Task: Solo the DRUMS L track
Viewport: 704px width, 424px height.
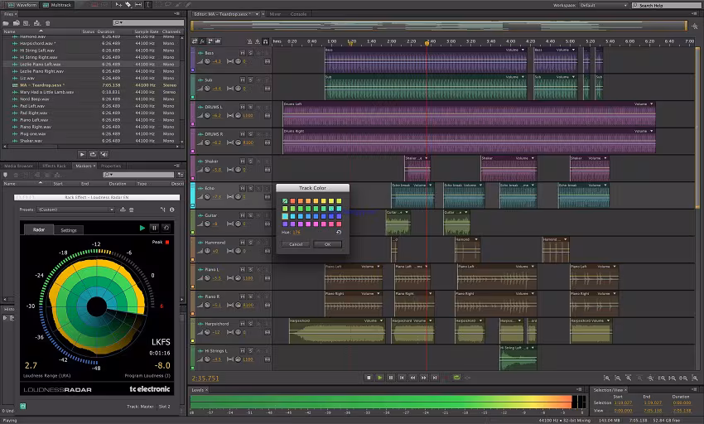Action: point(250,108)
